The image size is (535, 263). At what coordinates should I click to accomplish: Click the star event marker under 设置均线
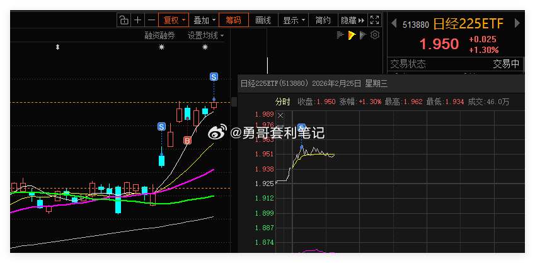click(x=205, y=47)
